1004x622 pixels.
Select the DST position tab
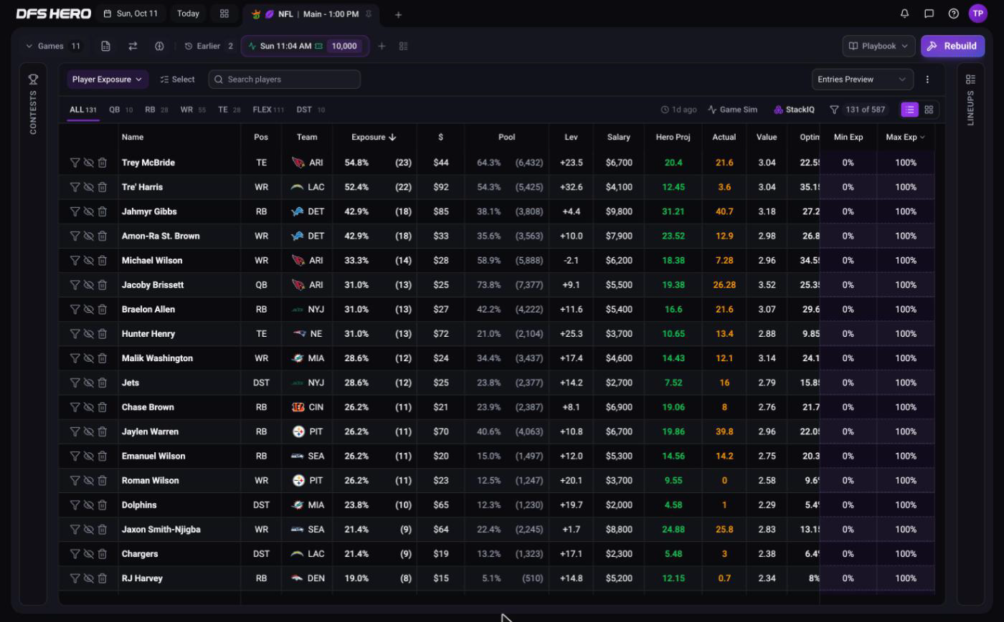pyautogui.click(x=311, y=110)
